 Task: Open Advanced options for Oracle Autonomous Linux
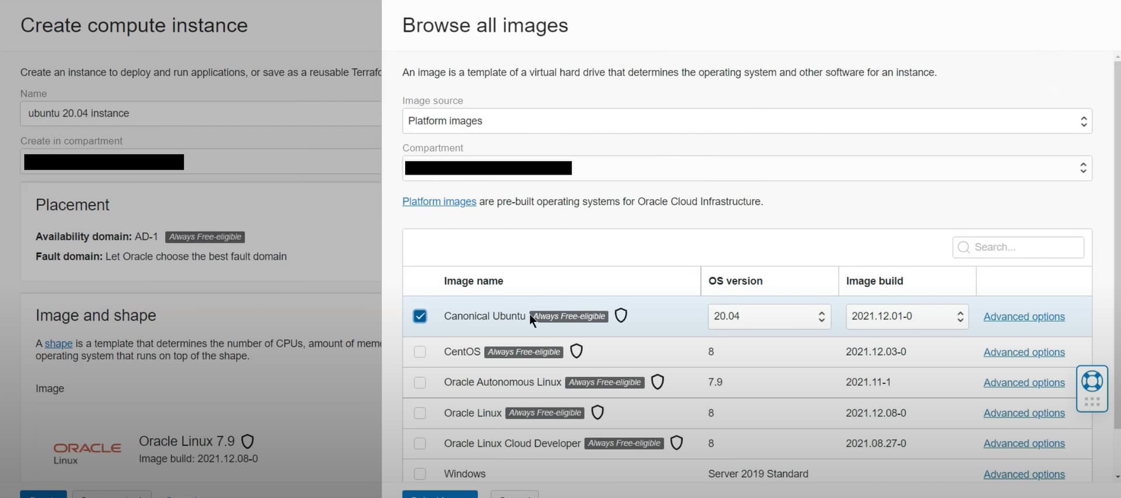pos(1024,383)
